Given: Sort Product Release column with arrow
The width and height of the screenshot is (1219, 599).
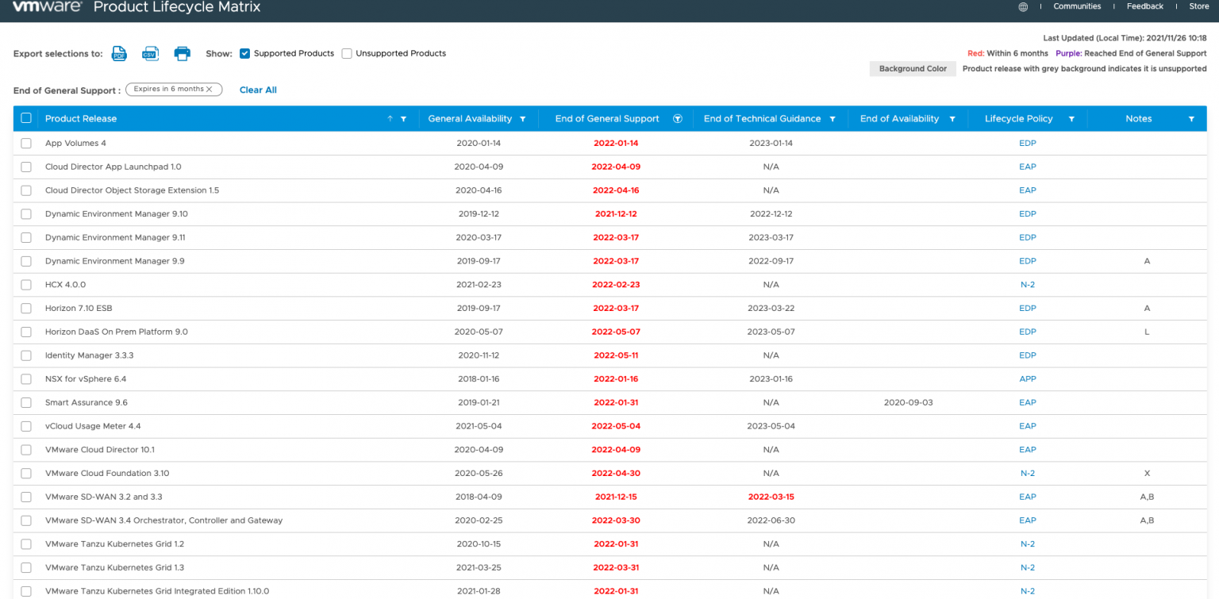Looking at the screenshot, I should pos(390,119).
